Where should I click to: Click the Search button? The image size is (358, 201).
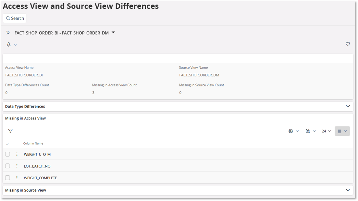tap(15, 18)
